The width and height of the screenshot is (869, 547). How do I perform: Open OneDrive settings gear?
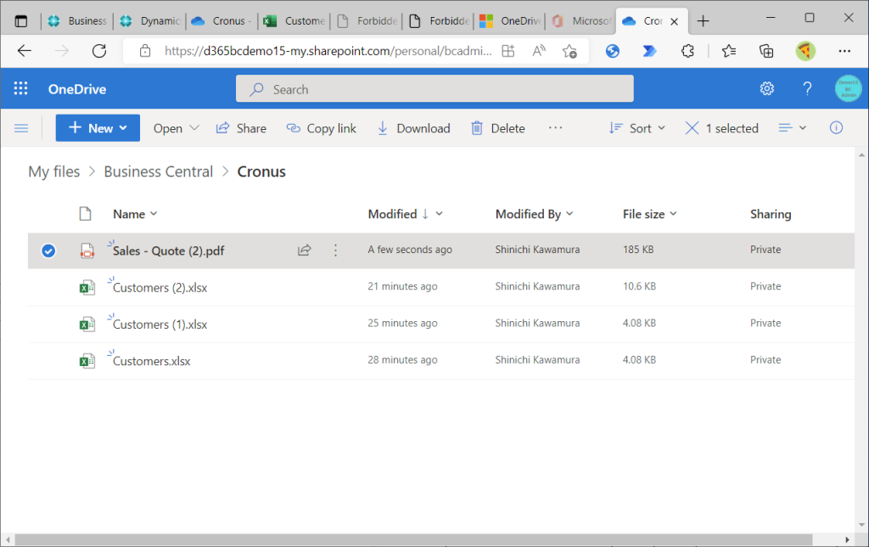[x=767, y=89]
